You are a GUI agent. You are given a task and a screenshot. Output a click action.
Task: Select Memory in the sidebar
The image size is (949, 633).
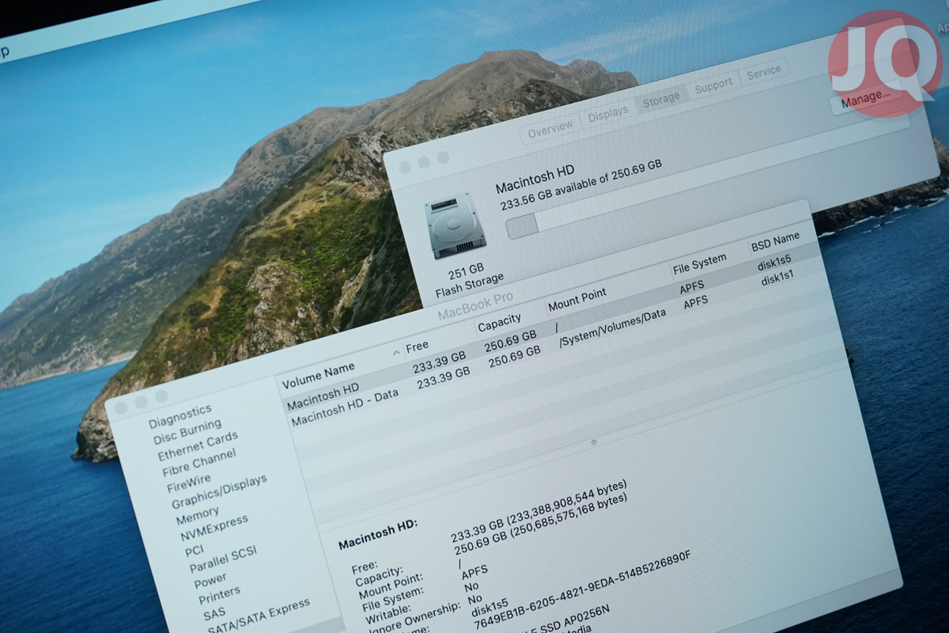click(198, 517)
